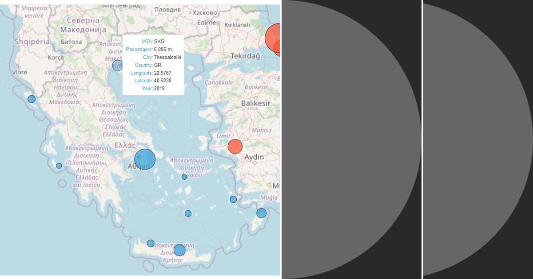The image size is (533, 279).
Task: Select the Kos island airport circle
Action: pyautogui.click(x=233, y=199)
